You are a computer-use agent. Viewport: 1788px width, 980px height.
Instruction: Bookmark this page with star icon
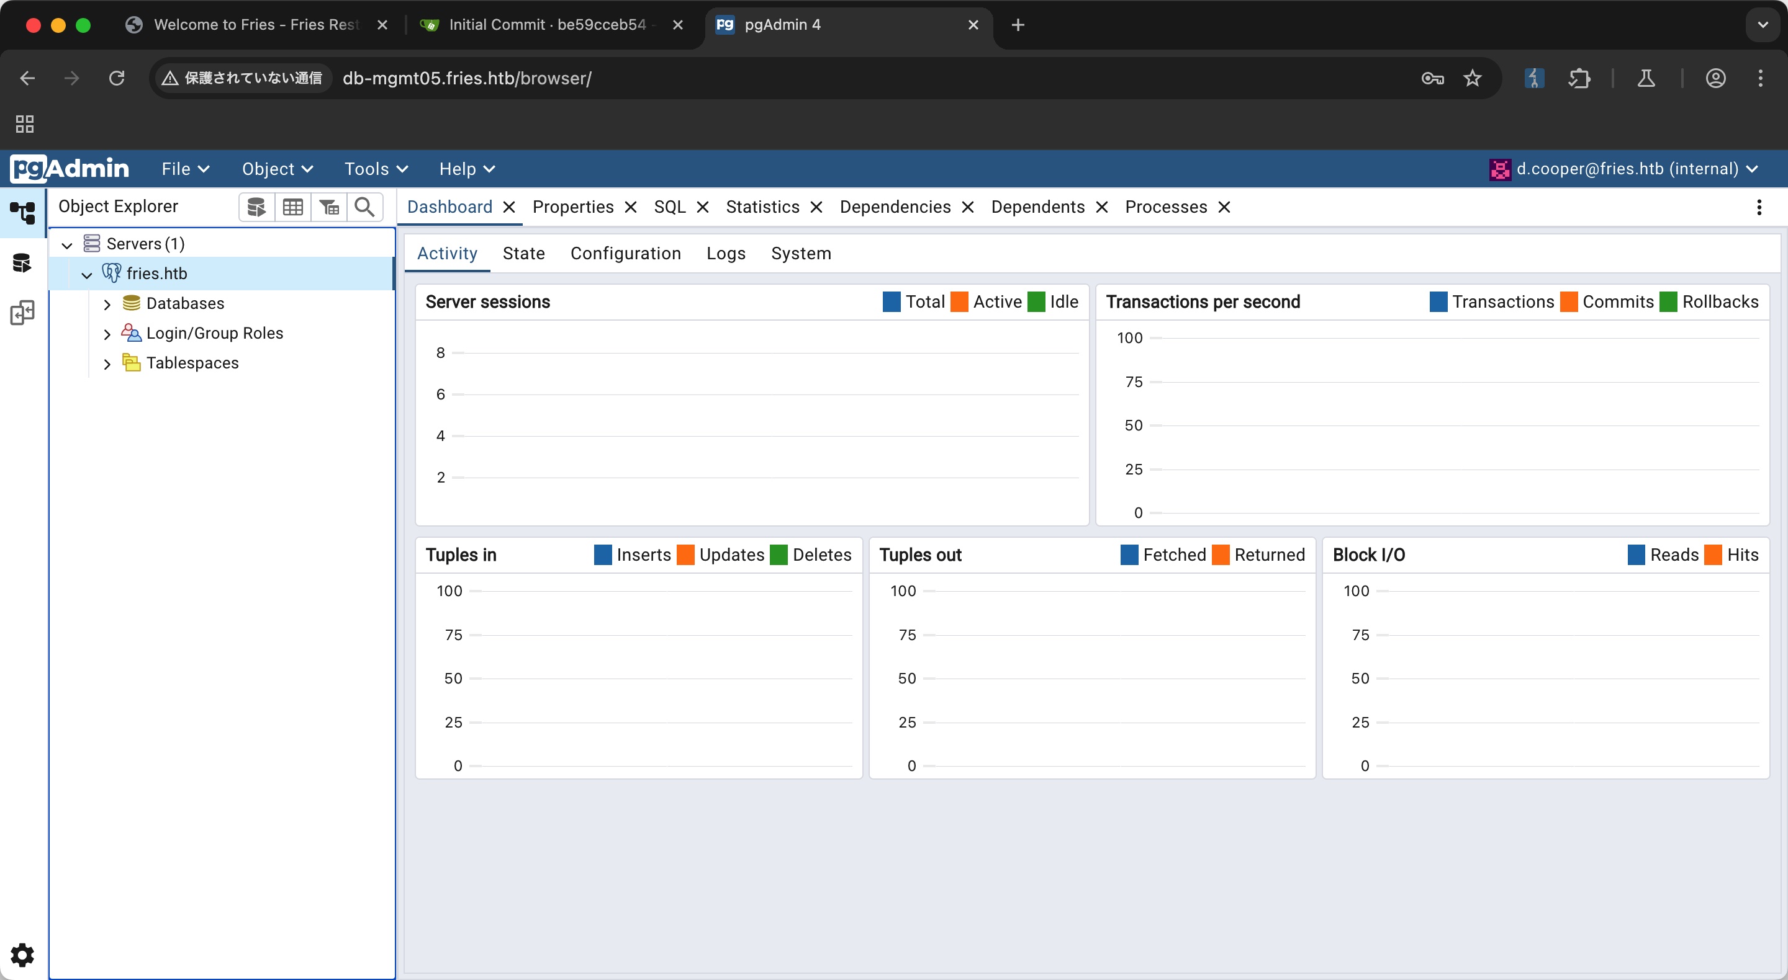[1472, 78]
